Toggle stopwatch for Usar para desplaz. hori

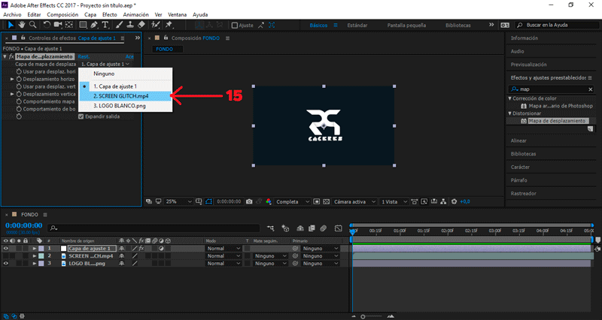pos(19,71)
